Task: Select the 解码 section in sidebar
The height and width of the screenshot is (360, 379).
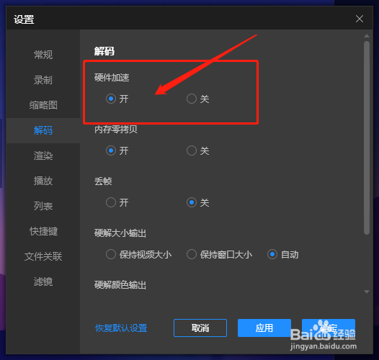Action: pyautogui.click(x=43, y=130)
